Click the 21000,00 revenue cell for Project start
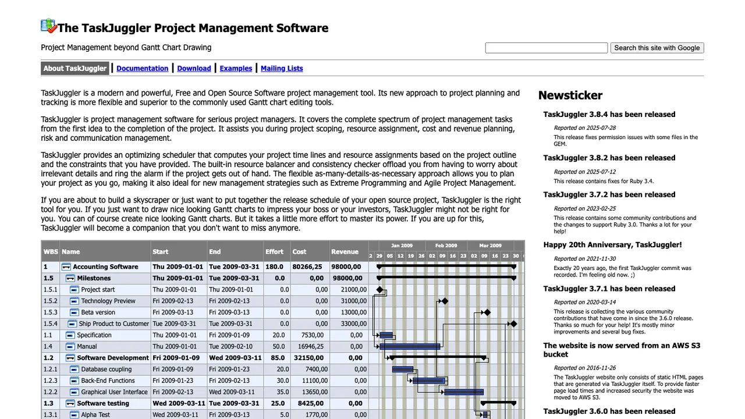Image resolution: width=745 pixels, height=419 pixels. [349, 289]
